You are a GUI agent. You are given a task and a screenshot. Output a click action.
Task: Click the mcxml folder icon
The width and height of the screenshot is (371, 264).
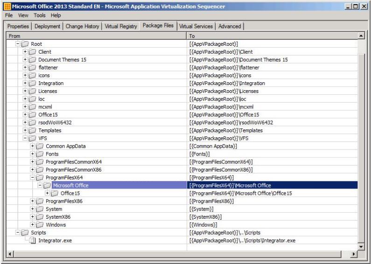coord(32,107)
